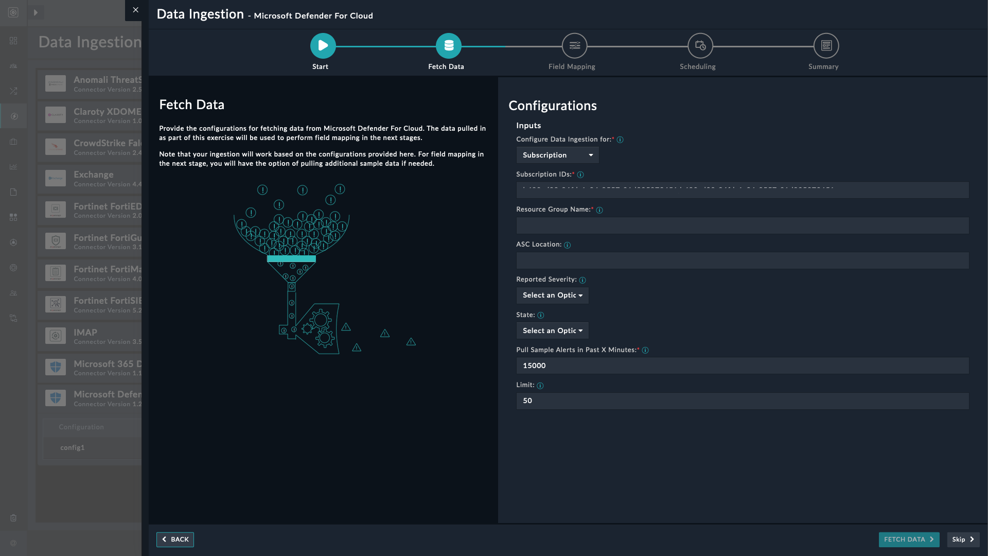Click the Summary step icon
Viewport: 988px width, 556px height.
coord(826,46)
